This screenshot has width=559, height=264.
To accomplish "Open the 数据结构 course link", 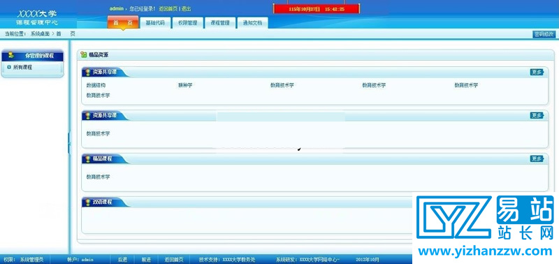I will pyautogui.click(x=96, y=85).
